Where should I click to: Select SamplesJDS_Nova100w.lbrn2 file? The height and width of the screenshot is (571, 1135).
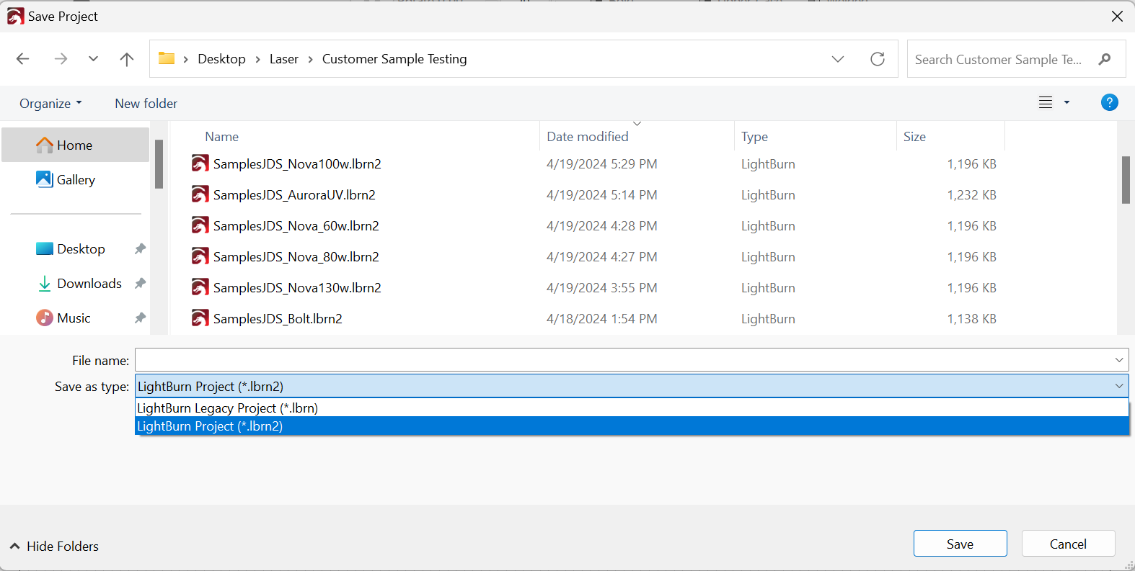click(297, 163)
